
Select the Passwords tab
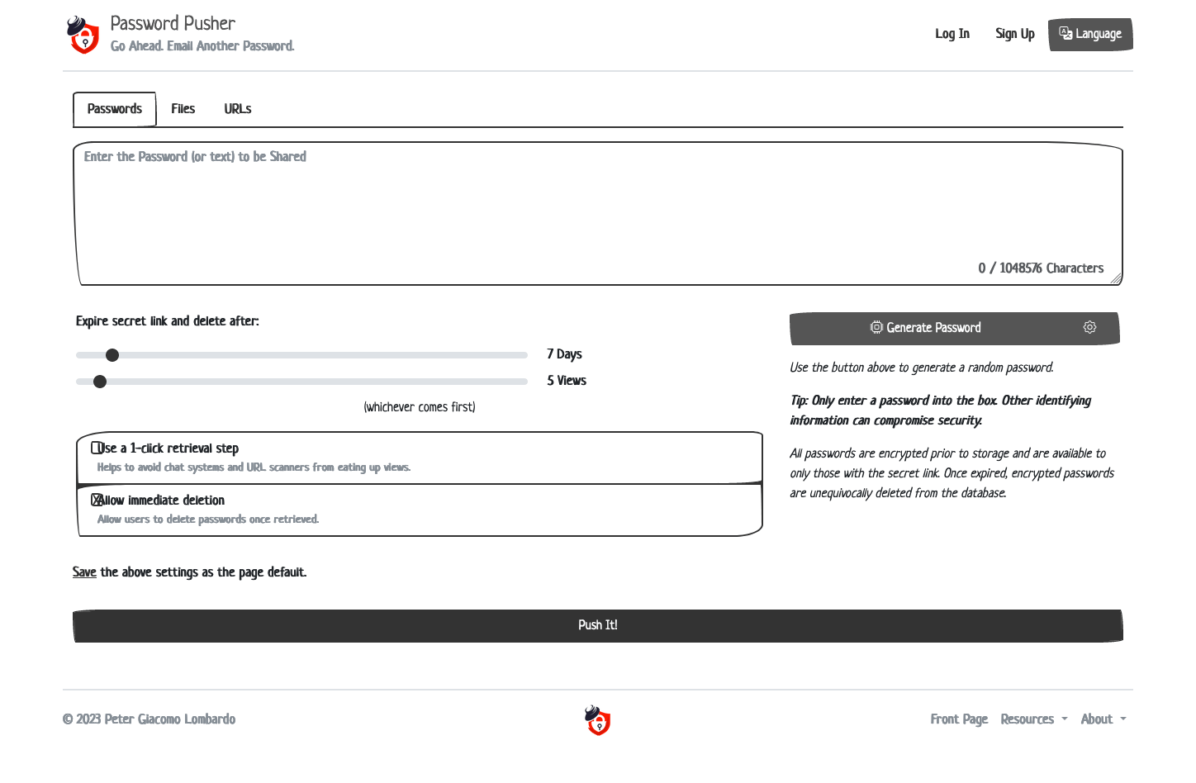pos(115,109)
